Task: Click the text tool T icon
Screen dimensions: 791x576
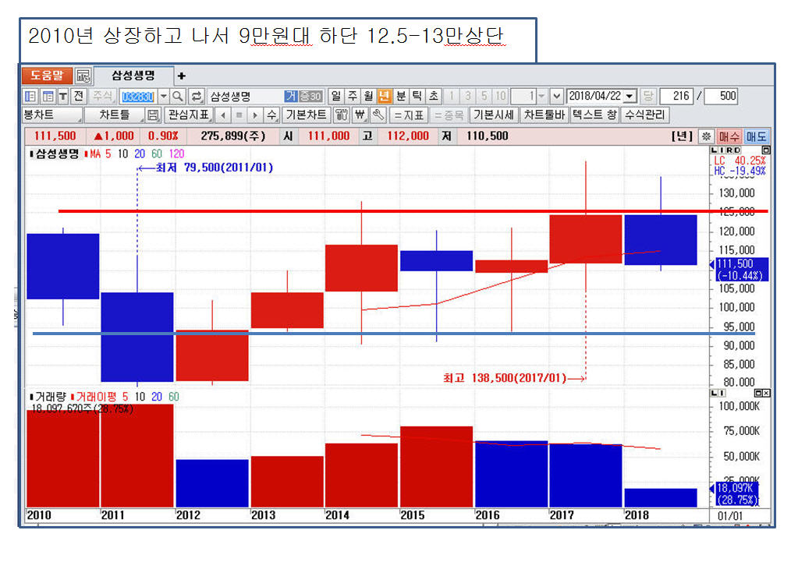Action: [x=62, y=96]
